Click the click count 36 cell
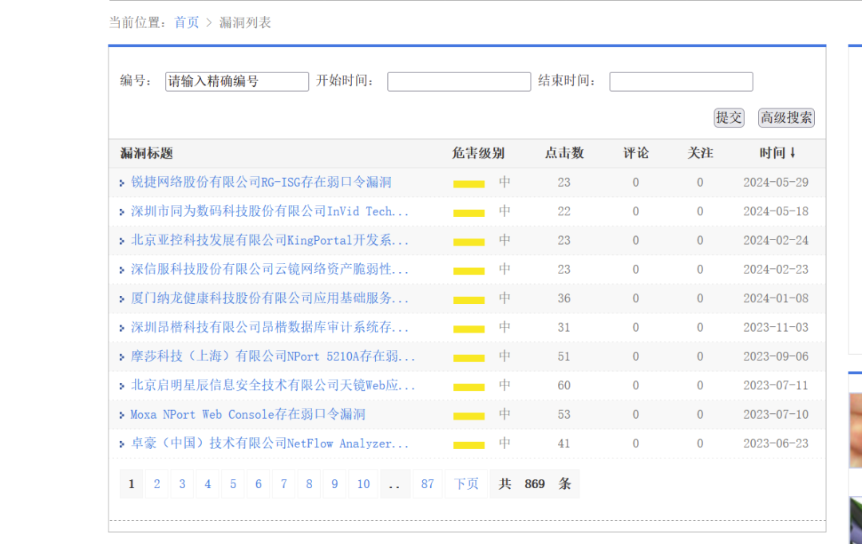Viewport: 862px width, 544px height. point(564,298)
